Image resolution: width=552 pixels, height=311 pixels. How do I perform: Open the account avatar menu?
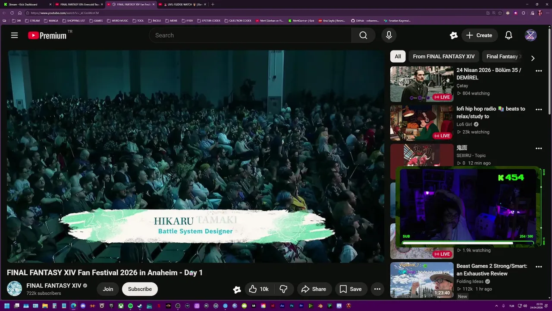(530, 35)
